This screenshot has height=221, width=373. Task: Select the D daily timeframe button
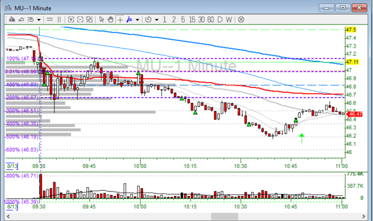(x=220, y=19)
